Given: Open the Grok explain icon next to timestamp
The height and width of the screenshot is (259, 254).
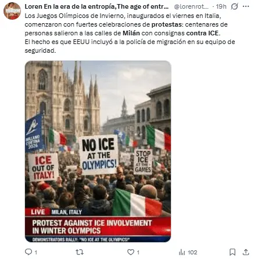Looking at the screenshot, I should [x=234, y=6].
